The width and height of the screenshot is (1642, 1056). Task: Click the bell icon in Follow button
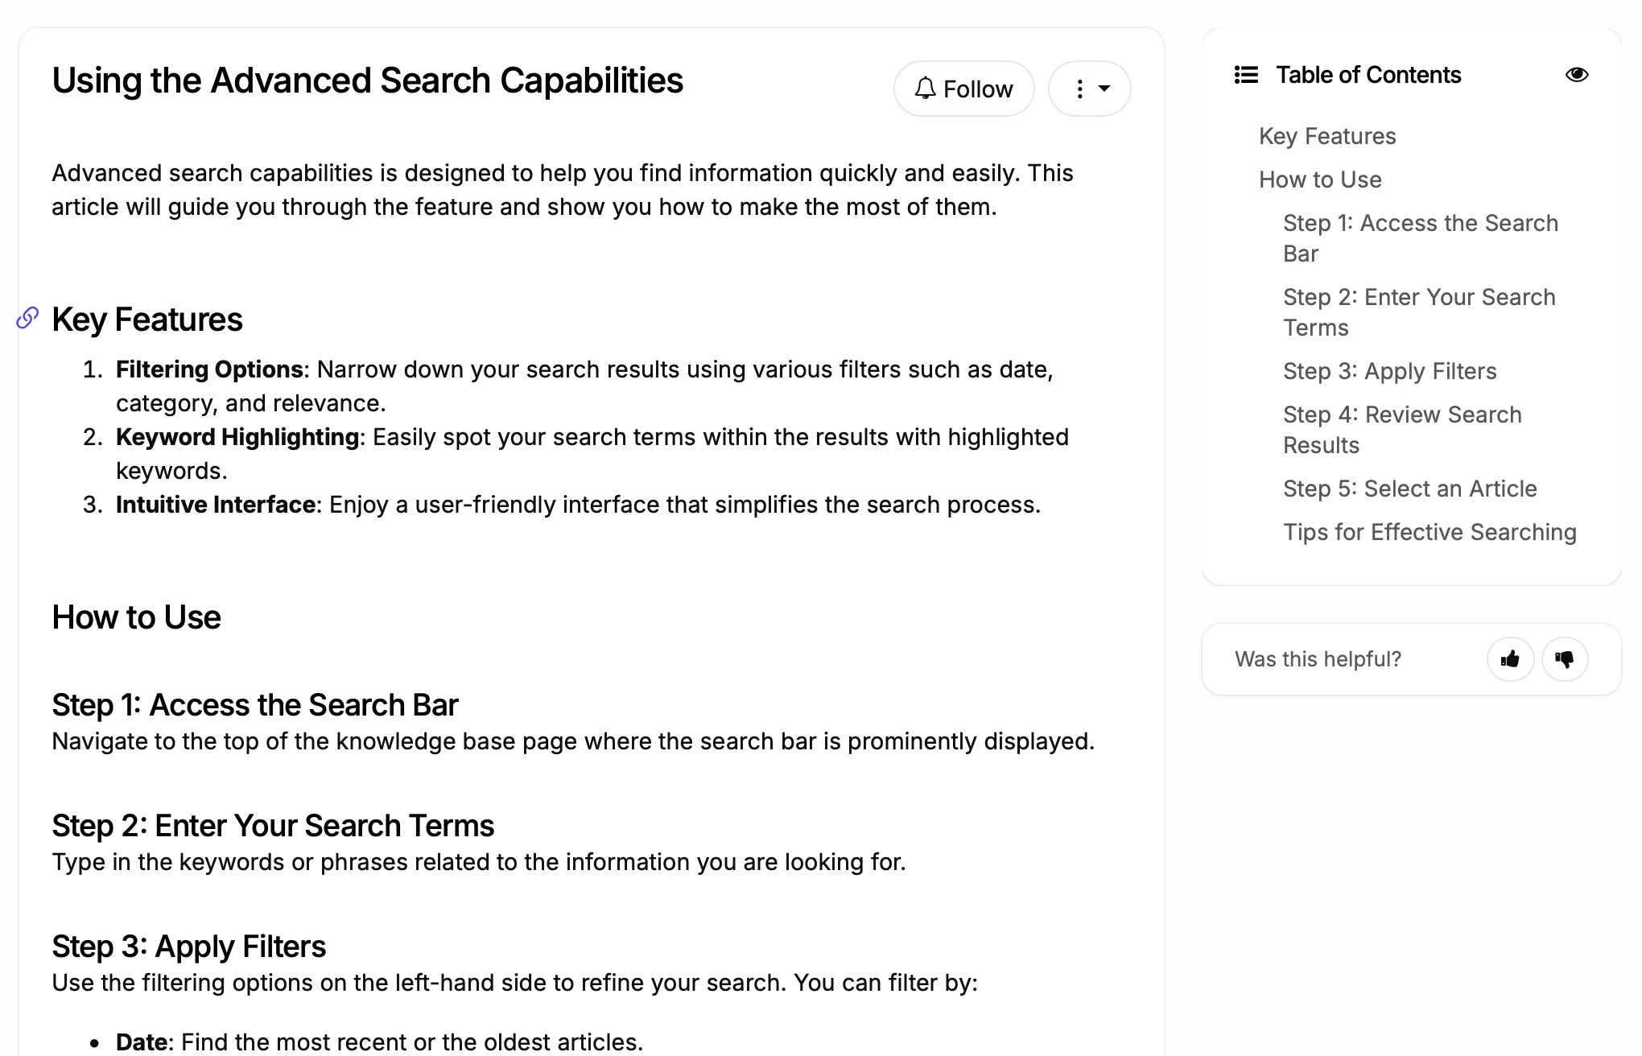coord(926,89)
